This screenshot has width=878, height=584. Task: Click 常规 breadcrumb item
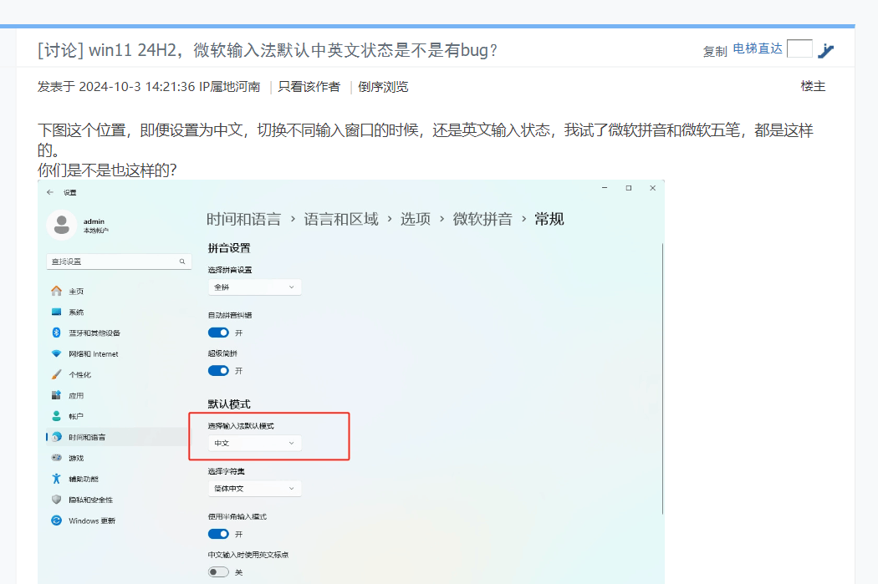click(x=549, y=219)
